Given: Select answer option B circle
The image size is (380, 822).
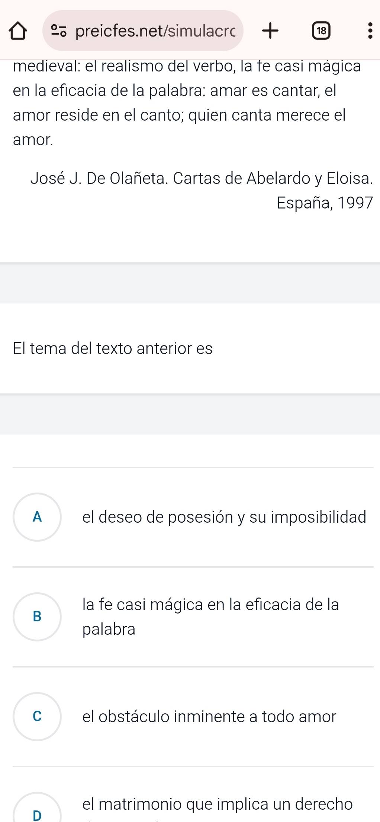Looking at the screenshot, I should click(x=37, y=616).
